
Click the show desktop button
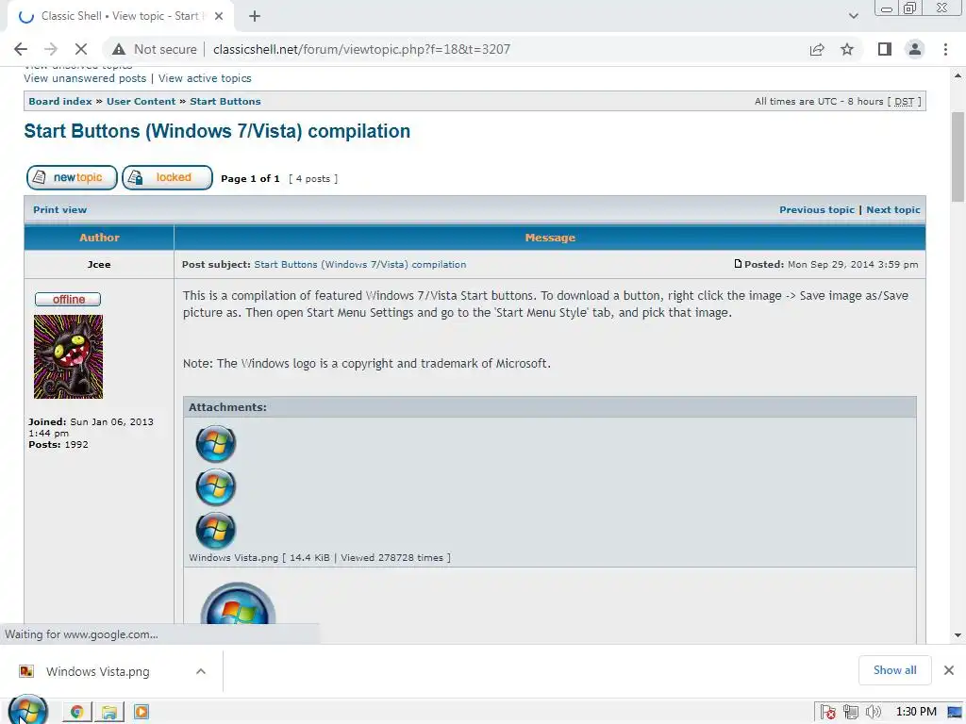(956, 712)
